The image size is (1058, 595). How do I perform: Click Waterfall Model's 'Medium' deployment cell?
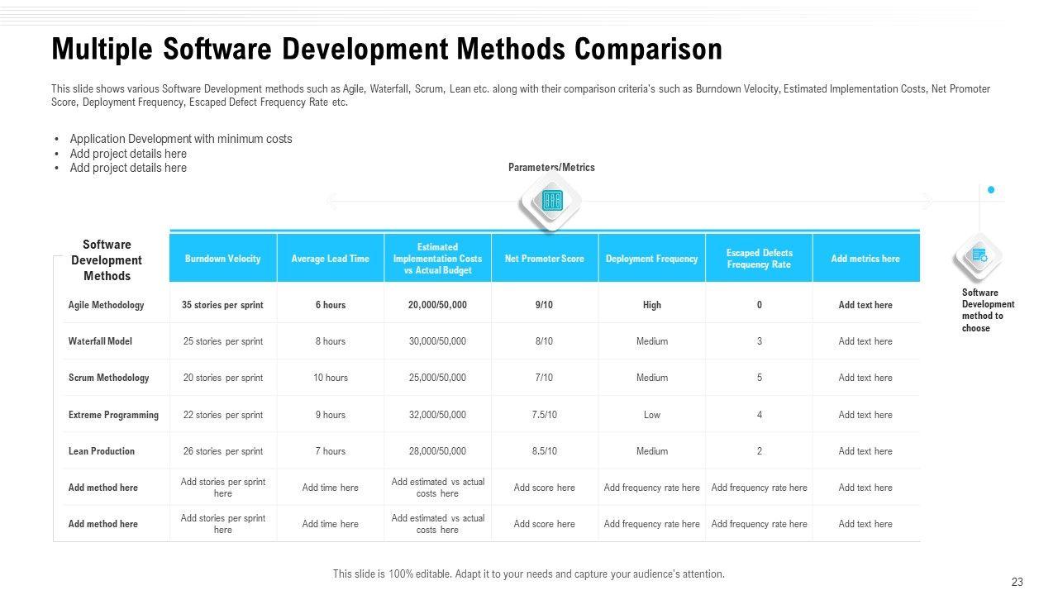(652, 341)
